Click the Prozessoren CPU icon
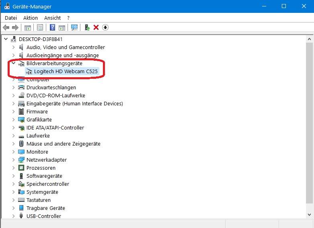314x228 pixels. point(21,168)
